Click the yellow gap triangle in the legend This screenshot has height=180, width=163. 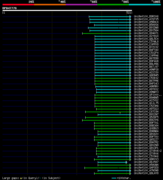point(21,178)
